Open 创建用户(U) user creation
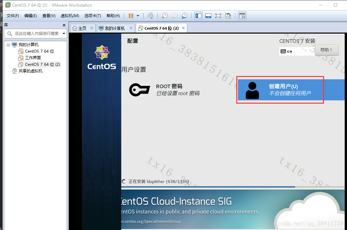The height and width of the screenshot is (230, 347). (x=291, y=90)
